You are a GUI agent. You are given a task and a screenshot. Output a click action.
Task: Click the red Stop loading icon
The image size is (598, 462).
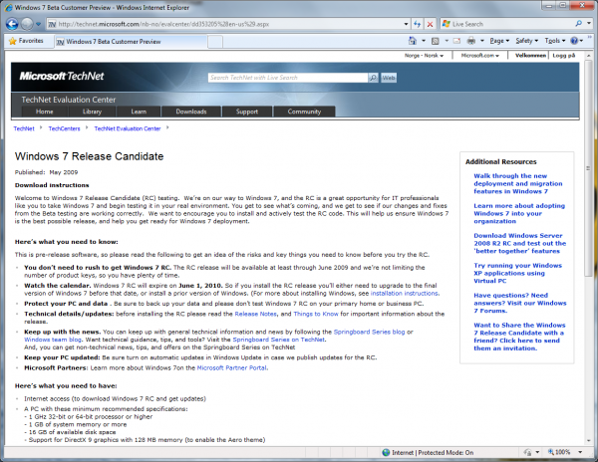[x=430, y=24]
